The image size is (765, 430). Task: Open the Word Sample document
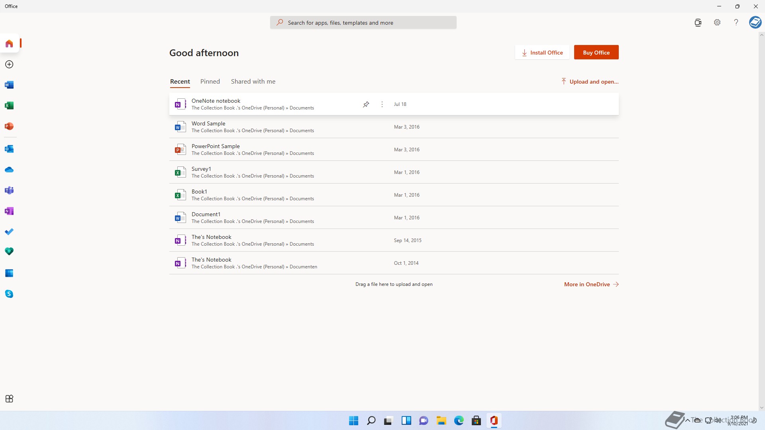click(394, 127)
